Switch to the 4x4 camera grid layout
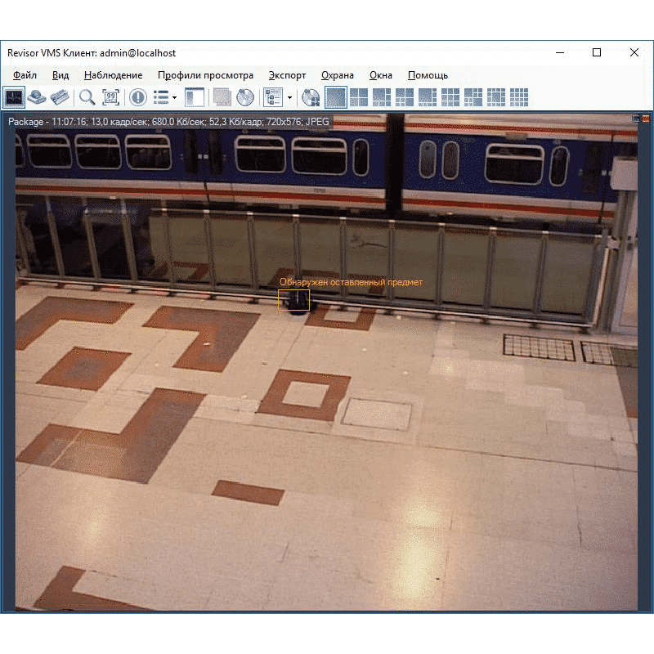 click(x=519, y=97)
